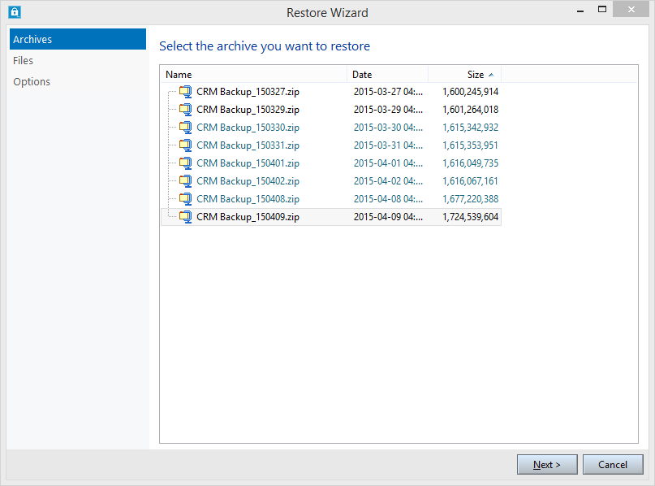Sort archives by Name column header
This screenshot has width=655, height=486.
point(253,75)
